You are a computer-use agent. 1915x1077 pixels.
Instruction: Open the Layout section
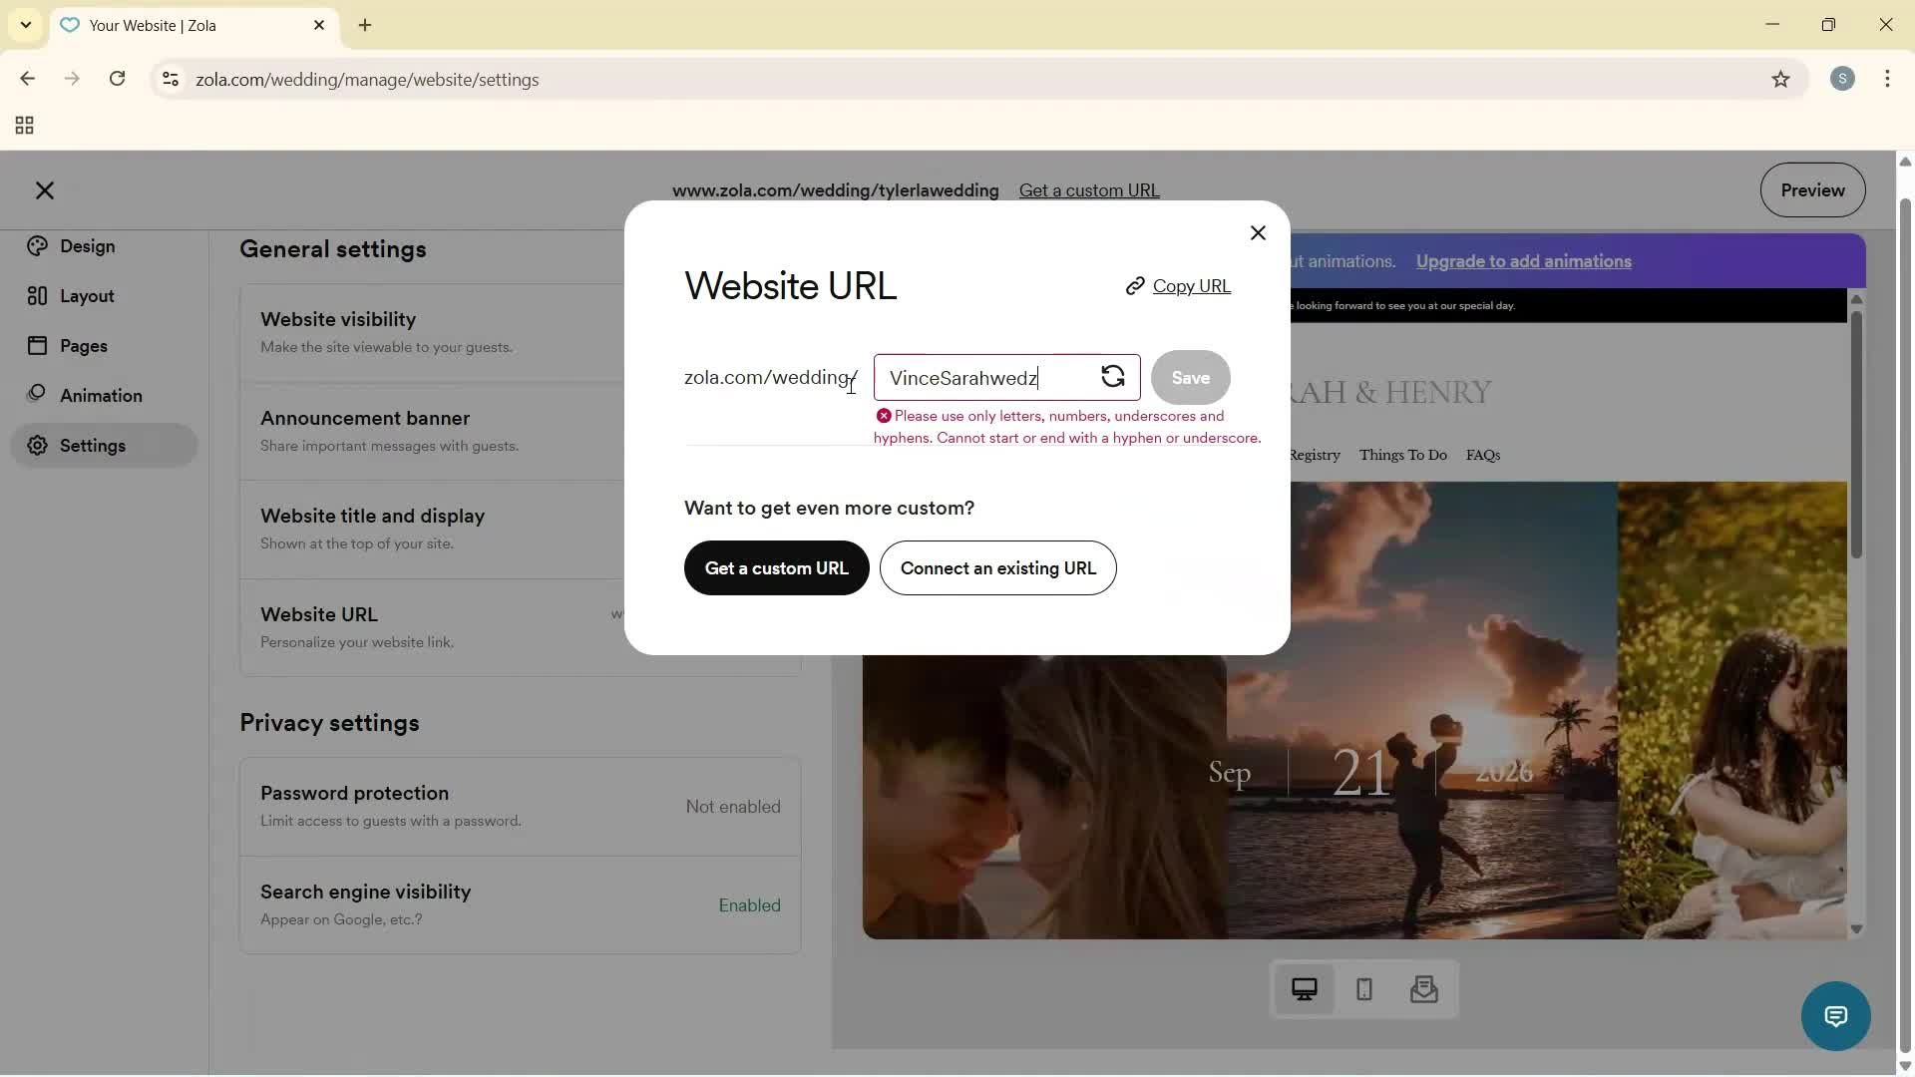click(86, 295)
